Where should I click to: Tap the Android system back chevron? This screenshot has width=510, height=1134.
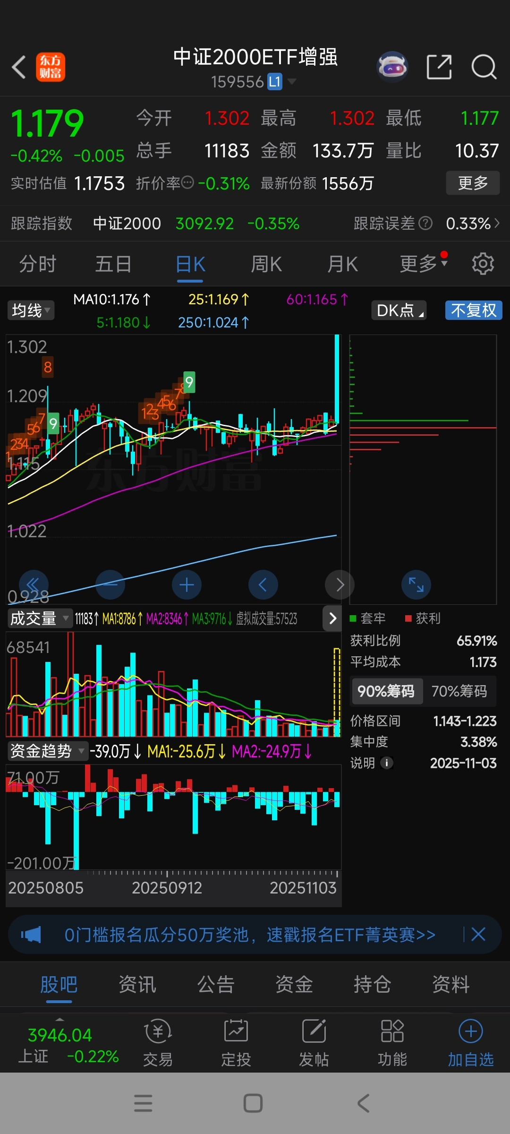click(363, 1103)
